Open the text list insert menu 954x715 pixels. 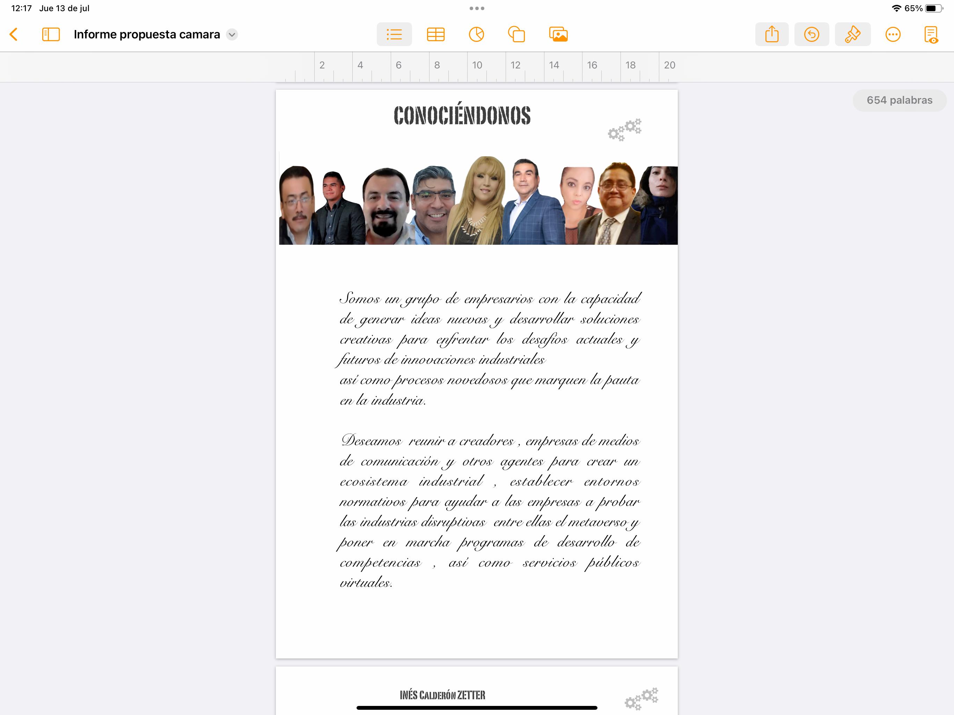pyautogui.click(x=394, y=35)
